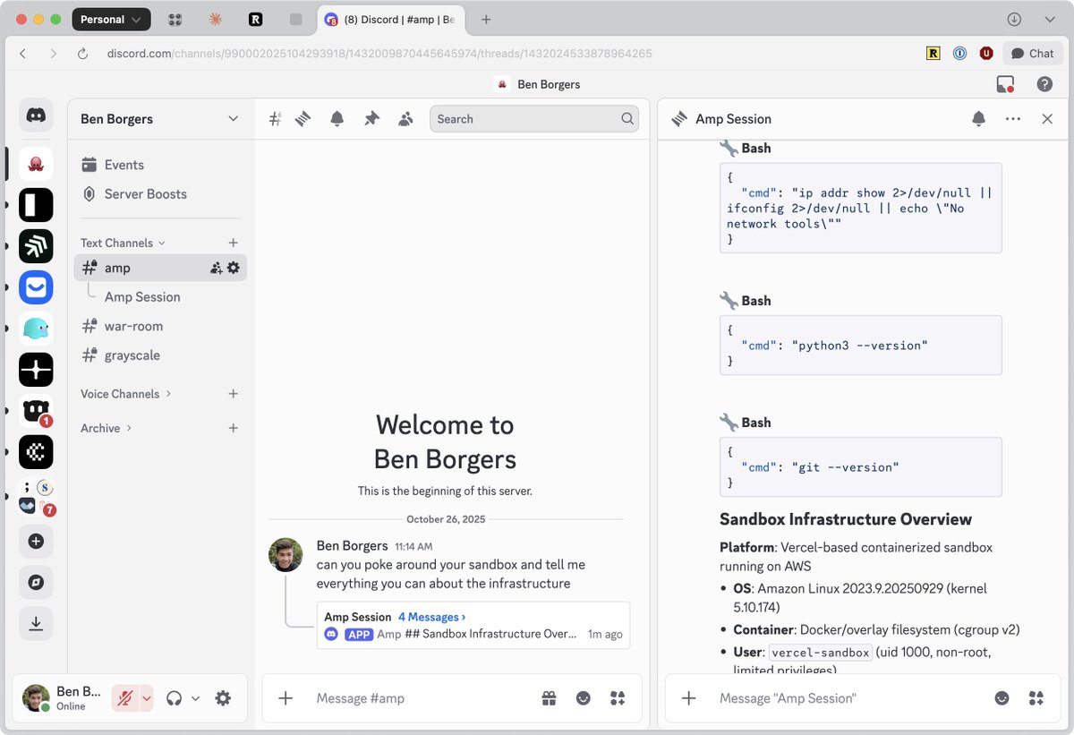1074x735 pixels.
Task: Open the grayscale channel
Action: click(160, 355)
